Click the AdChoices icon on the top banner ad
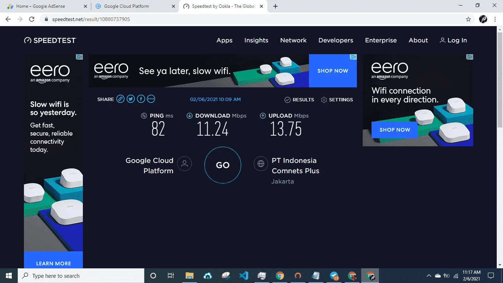This screenshot has height=283, width=503. [x=353, y=57]
